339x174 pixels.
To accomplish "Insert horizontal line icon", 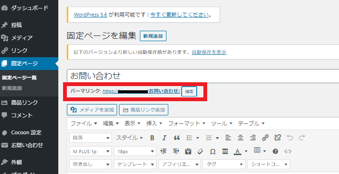I will pos(225,151).
